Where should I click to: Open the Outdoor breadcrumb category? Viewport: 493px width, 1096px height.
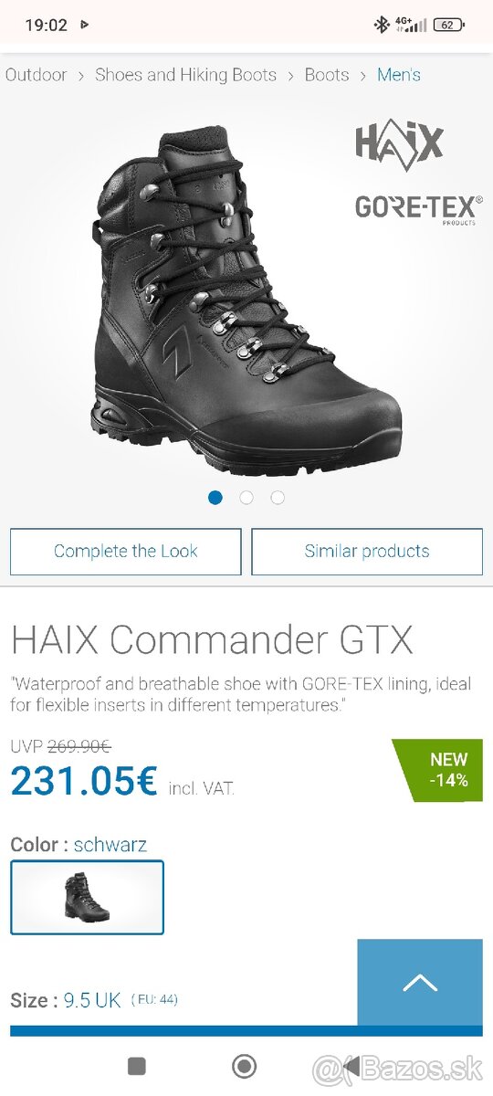37,75
